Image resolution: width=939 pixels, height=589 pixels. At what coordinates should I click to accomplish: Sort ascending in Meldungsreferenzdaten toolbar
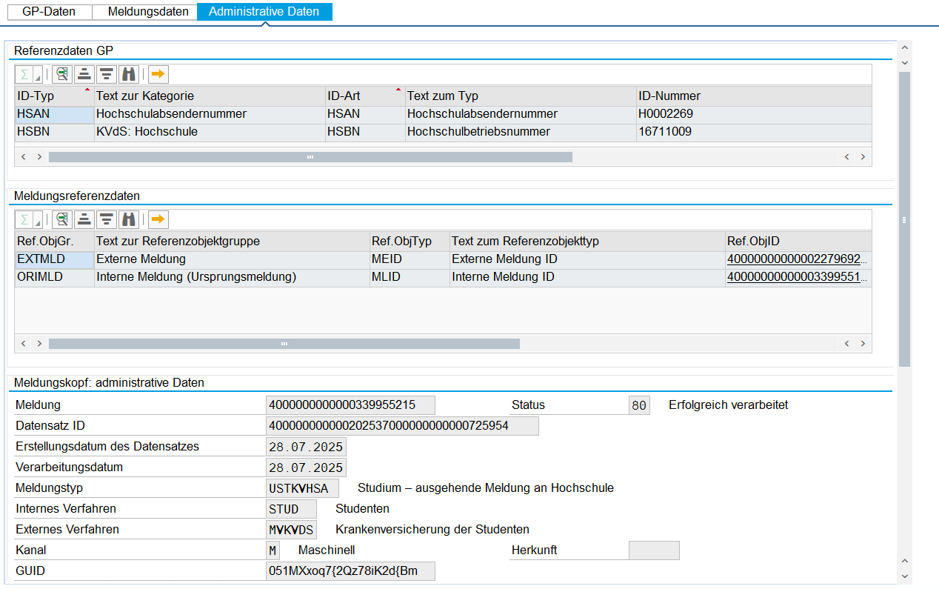(x=84, y=219)
